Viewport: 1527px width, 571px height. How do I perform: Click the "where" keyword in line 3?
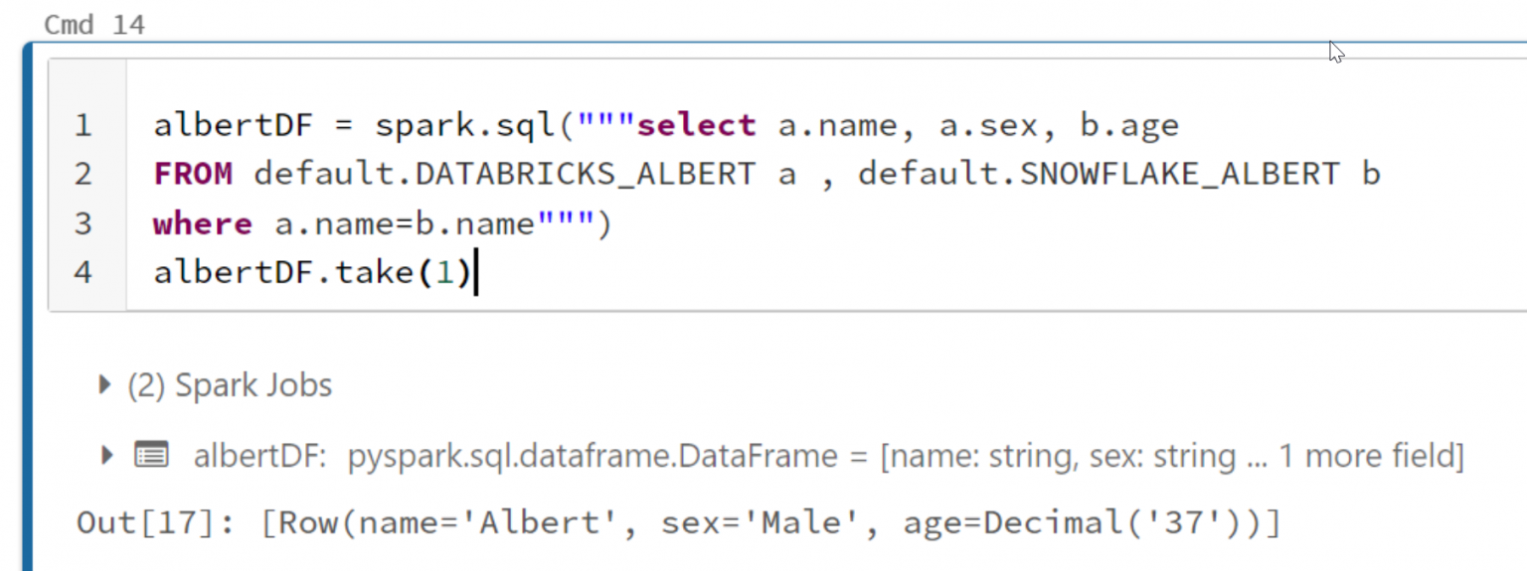[x=203, y=223]
